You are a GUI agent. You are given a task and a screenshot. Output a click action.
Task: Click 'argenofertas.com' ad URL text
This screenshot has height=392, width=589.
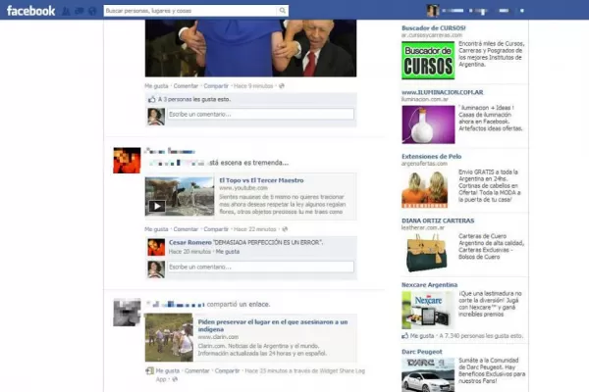click(x=424, y=164)
